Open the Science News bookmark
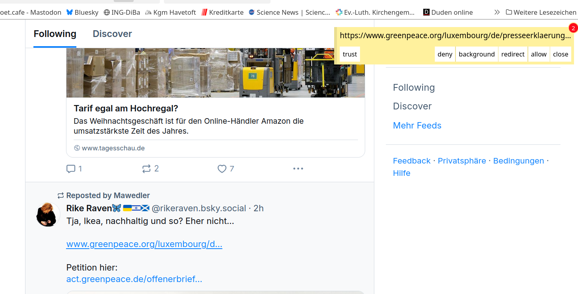The image size is (578, 294). point(289,12)
